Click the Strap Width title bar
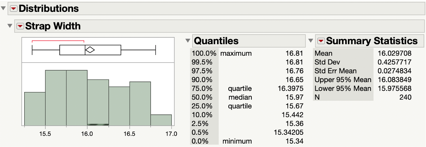 coord(53,26)
